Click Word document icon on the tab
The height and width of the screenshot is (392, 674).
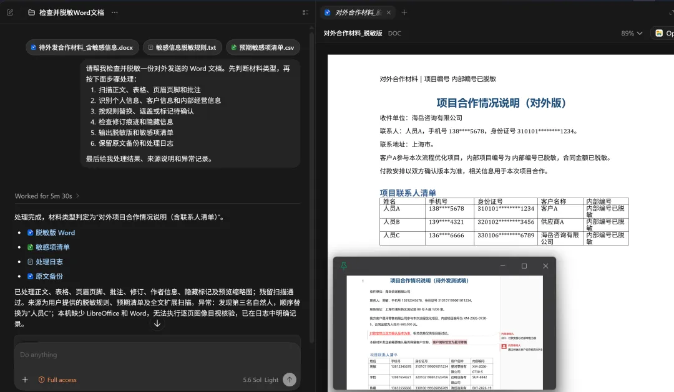328,12
